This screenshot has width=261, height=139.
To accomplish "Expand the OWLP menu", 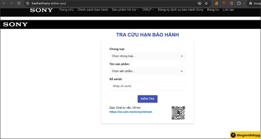I will [148, 10].
